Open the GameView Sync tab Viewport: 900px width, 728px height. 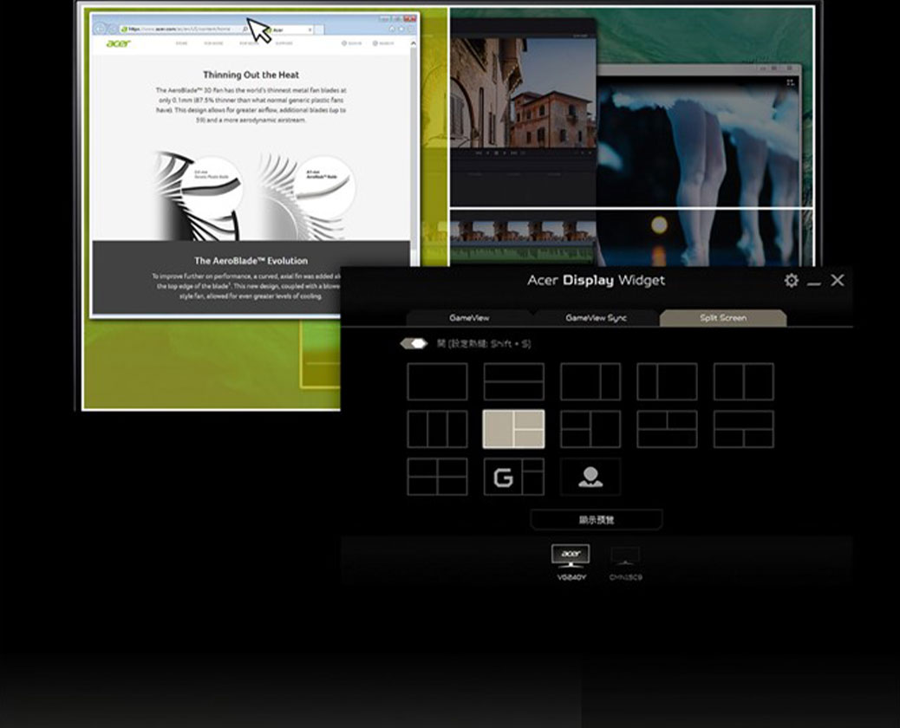pos(596,318)
